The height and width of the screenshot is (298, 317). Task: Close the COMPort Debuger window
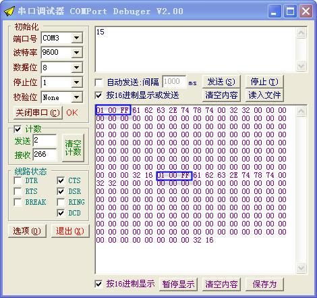(x=306, y=11)
